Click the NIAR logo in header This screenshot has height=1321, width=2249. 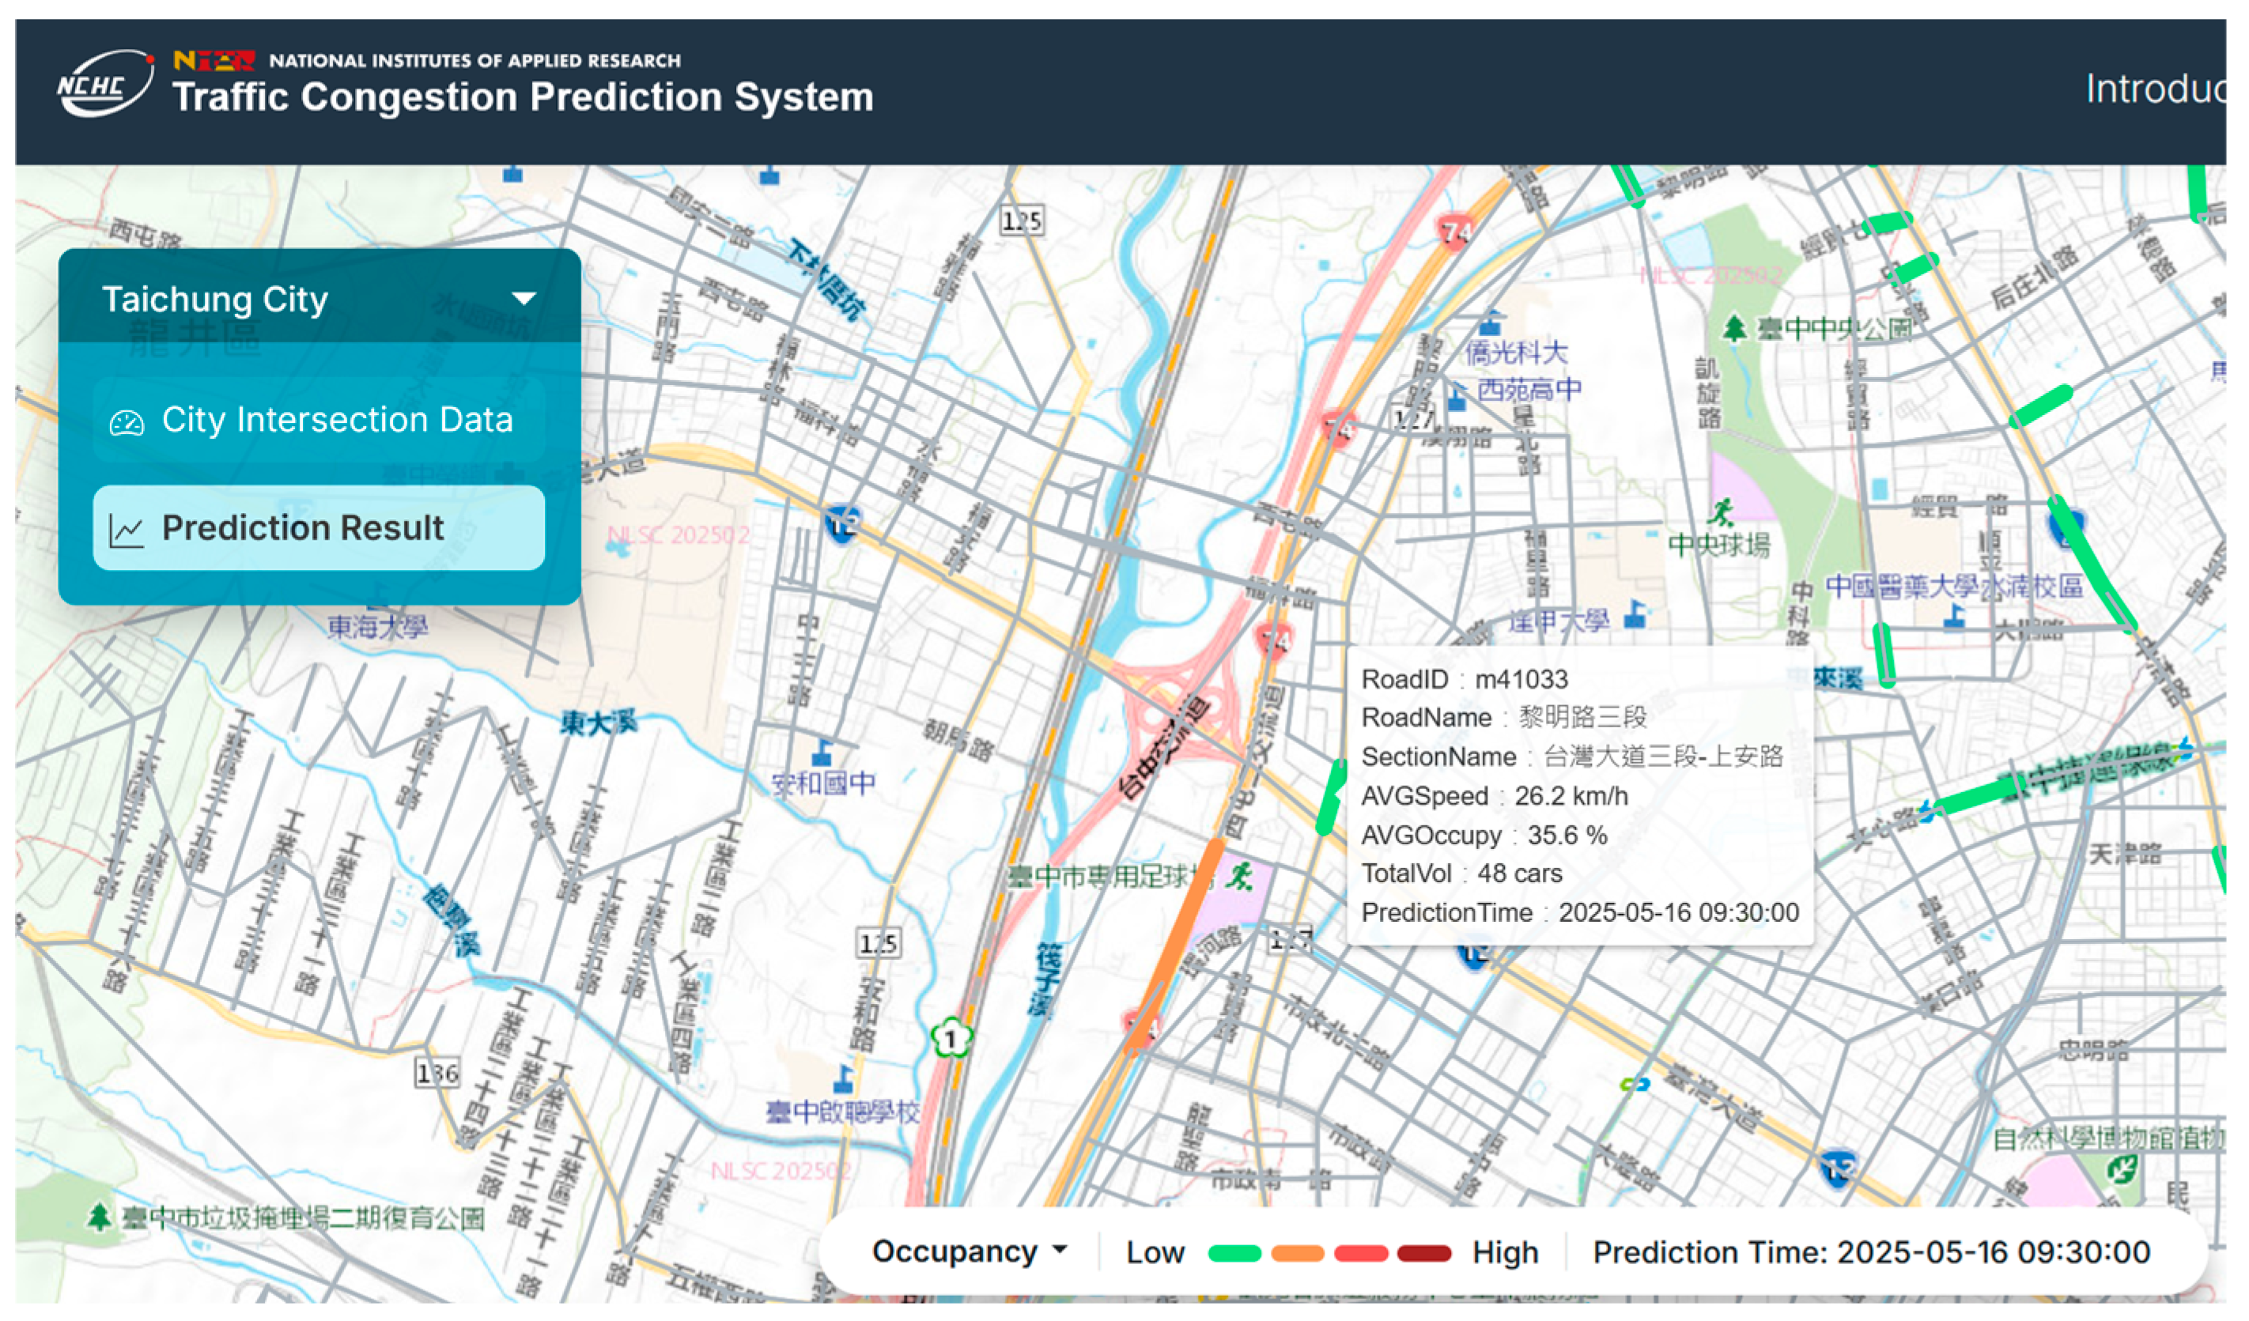[214, 60]
